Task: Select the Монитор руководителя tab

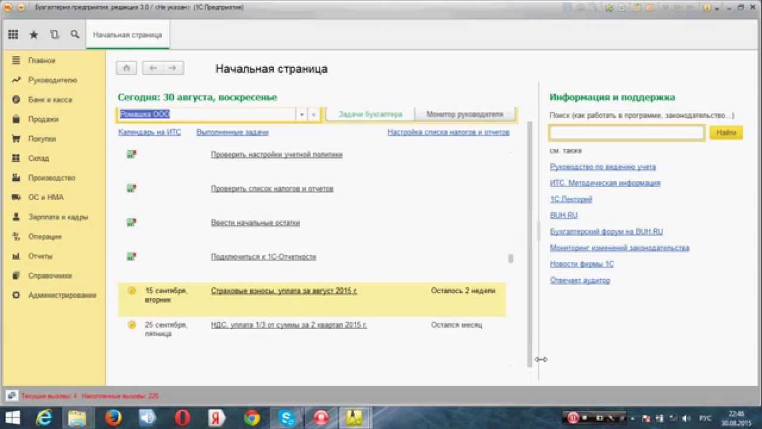Action: [x=464, y=114]
